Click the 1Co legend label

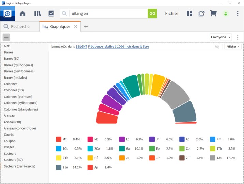pos(66,148)
